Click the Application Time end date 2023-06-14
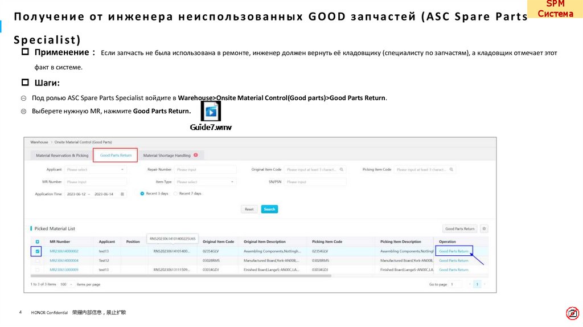The width and height of the screenshot is (583, 327). pyautogui.click(x=104, y=194)
